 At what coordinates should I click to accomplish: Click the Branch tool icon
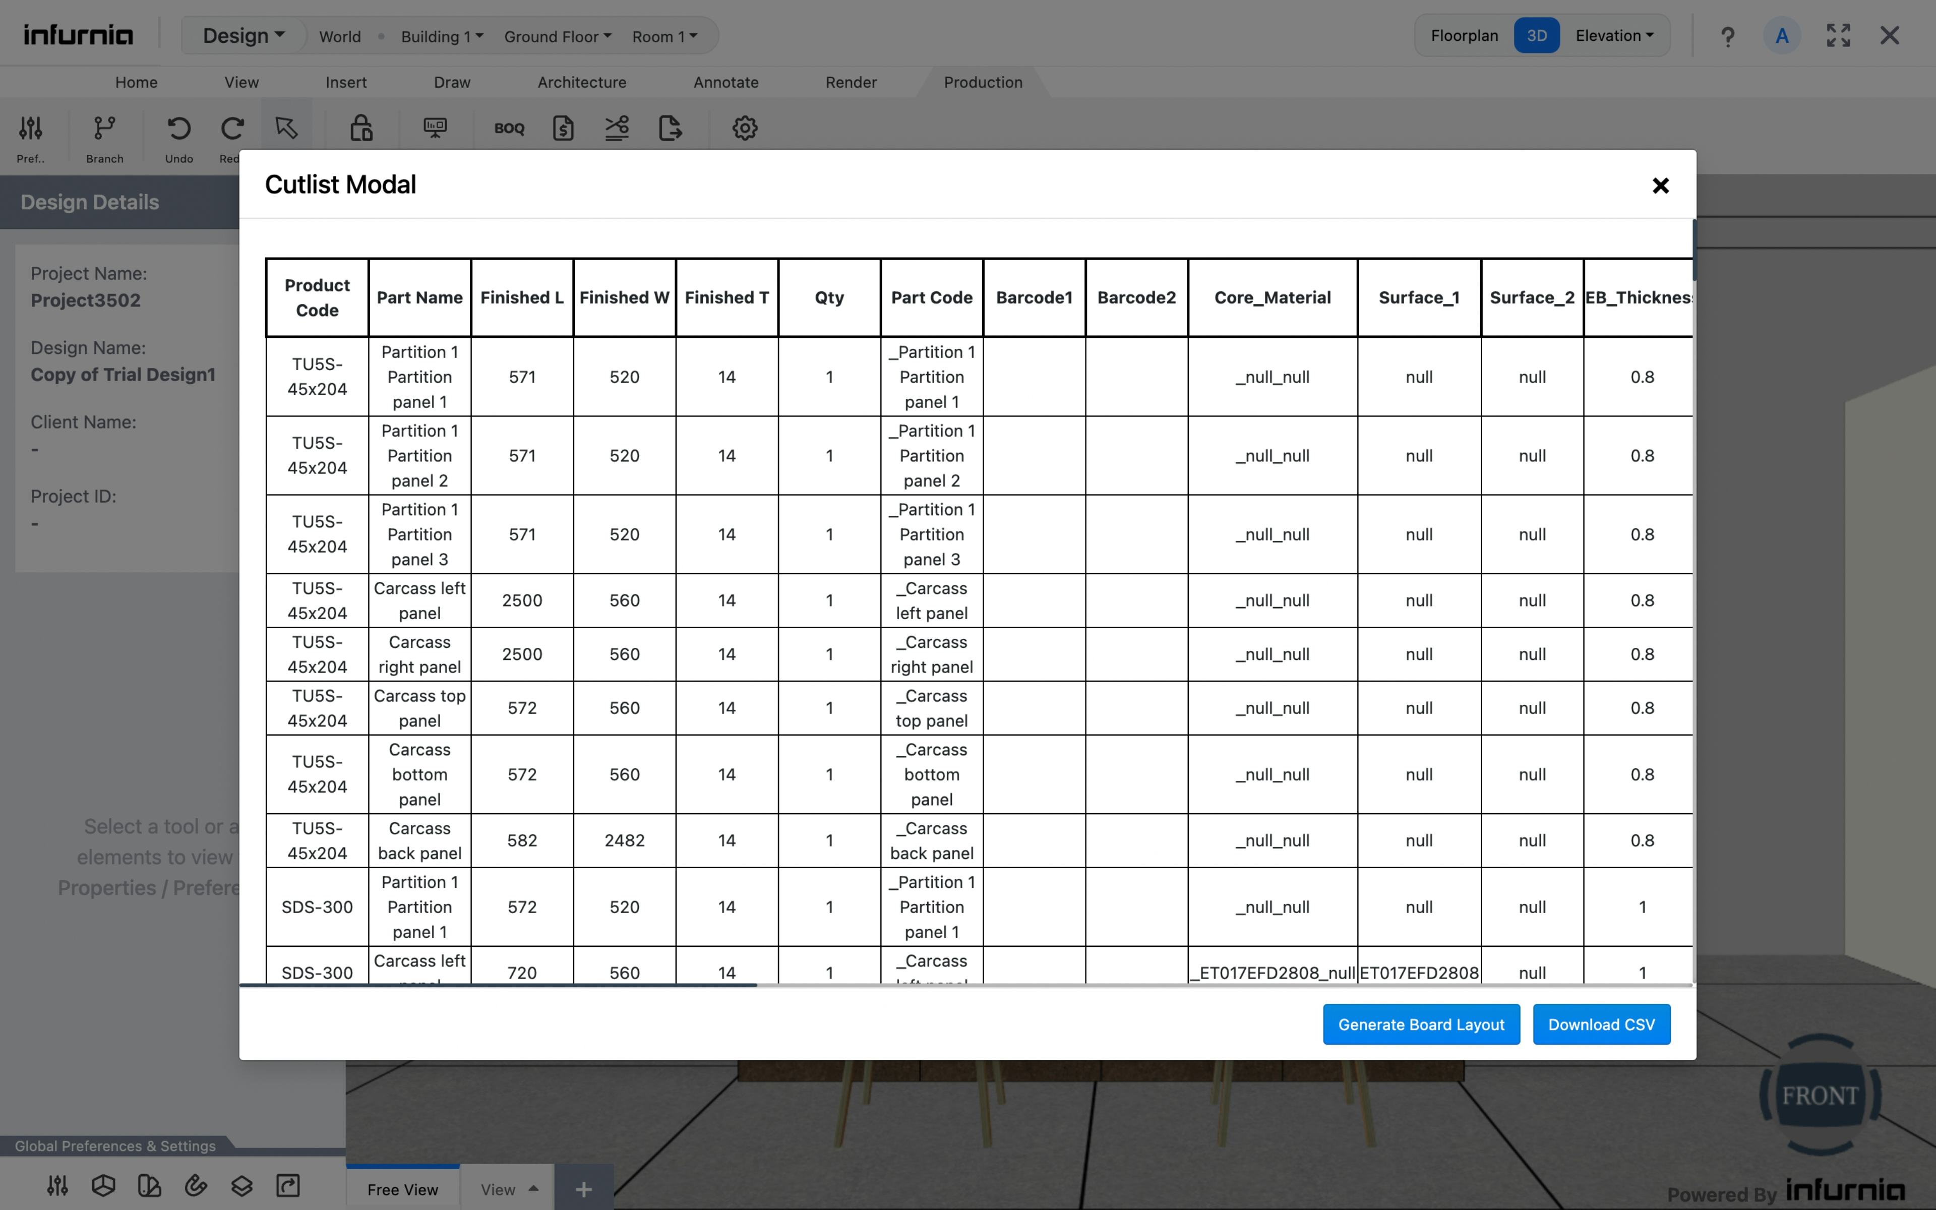[x=105, y=129]
